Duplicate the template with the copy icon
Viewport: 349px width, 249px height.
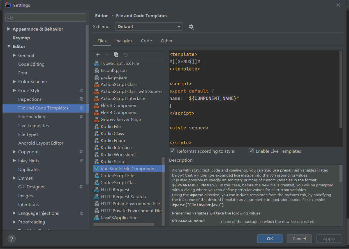[x=116, y=54]
